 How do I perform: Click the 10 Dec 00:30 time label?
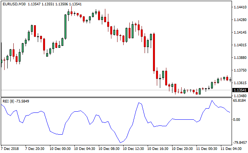click(x=60, y=149)
